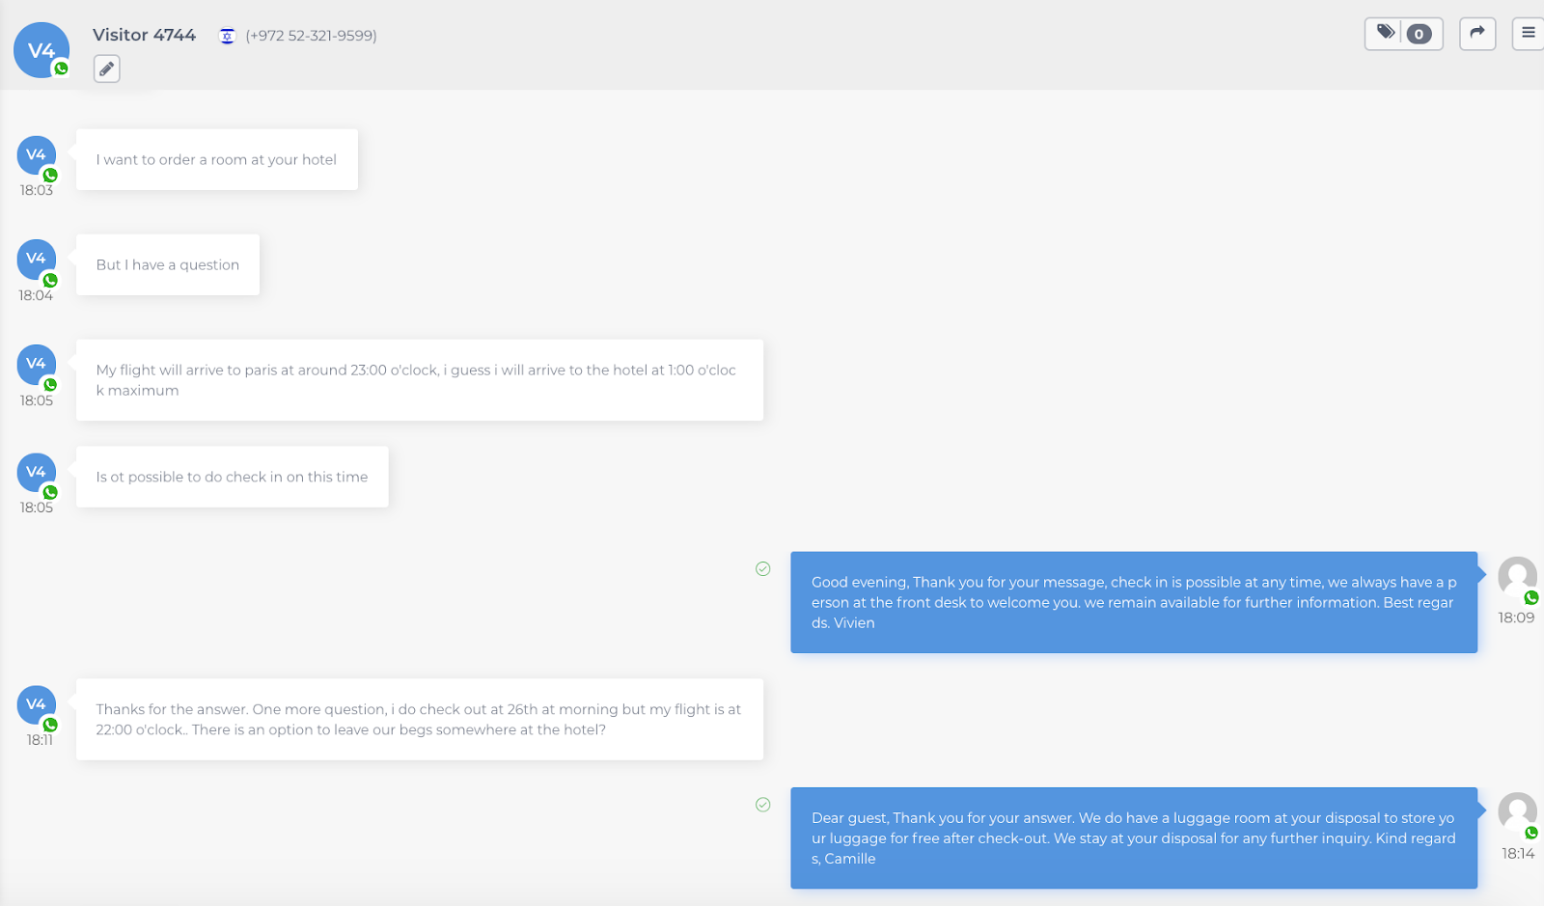
Task: Open the hamburger menu in header
Action: (x=1528, y=34)
